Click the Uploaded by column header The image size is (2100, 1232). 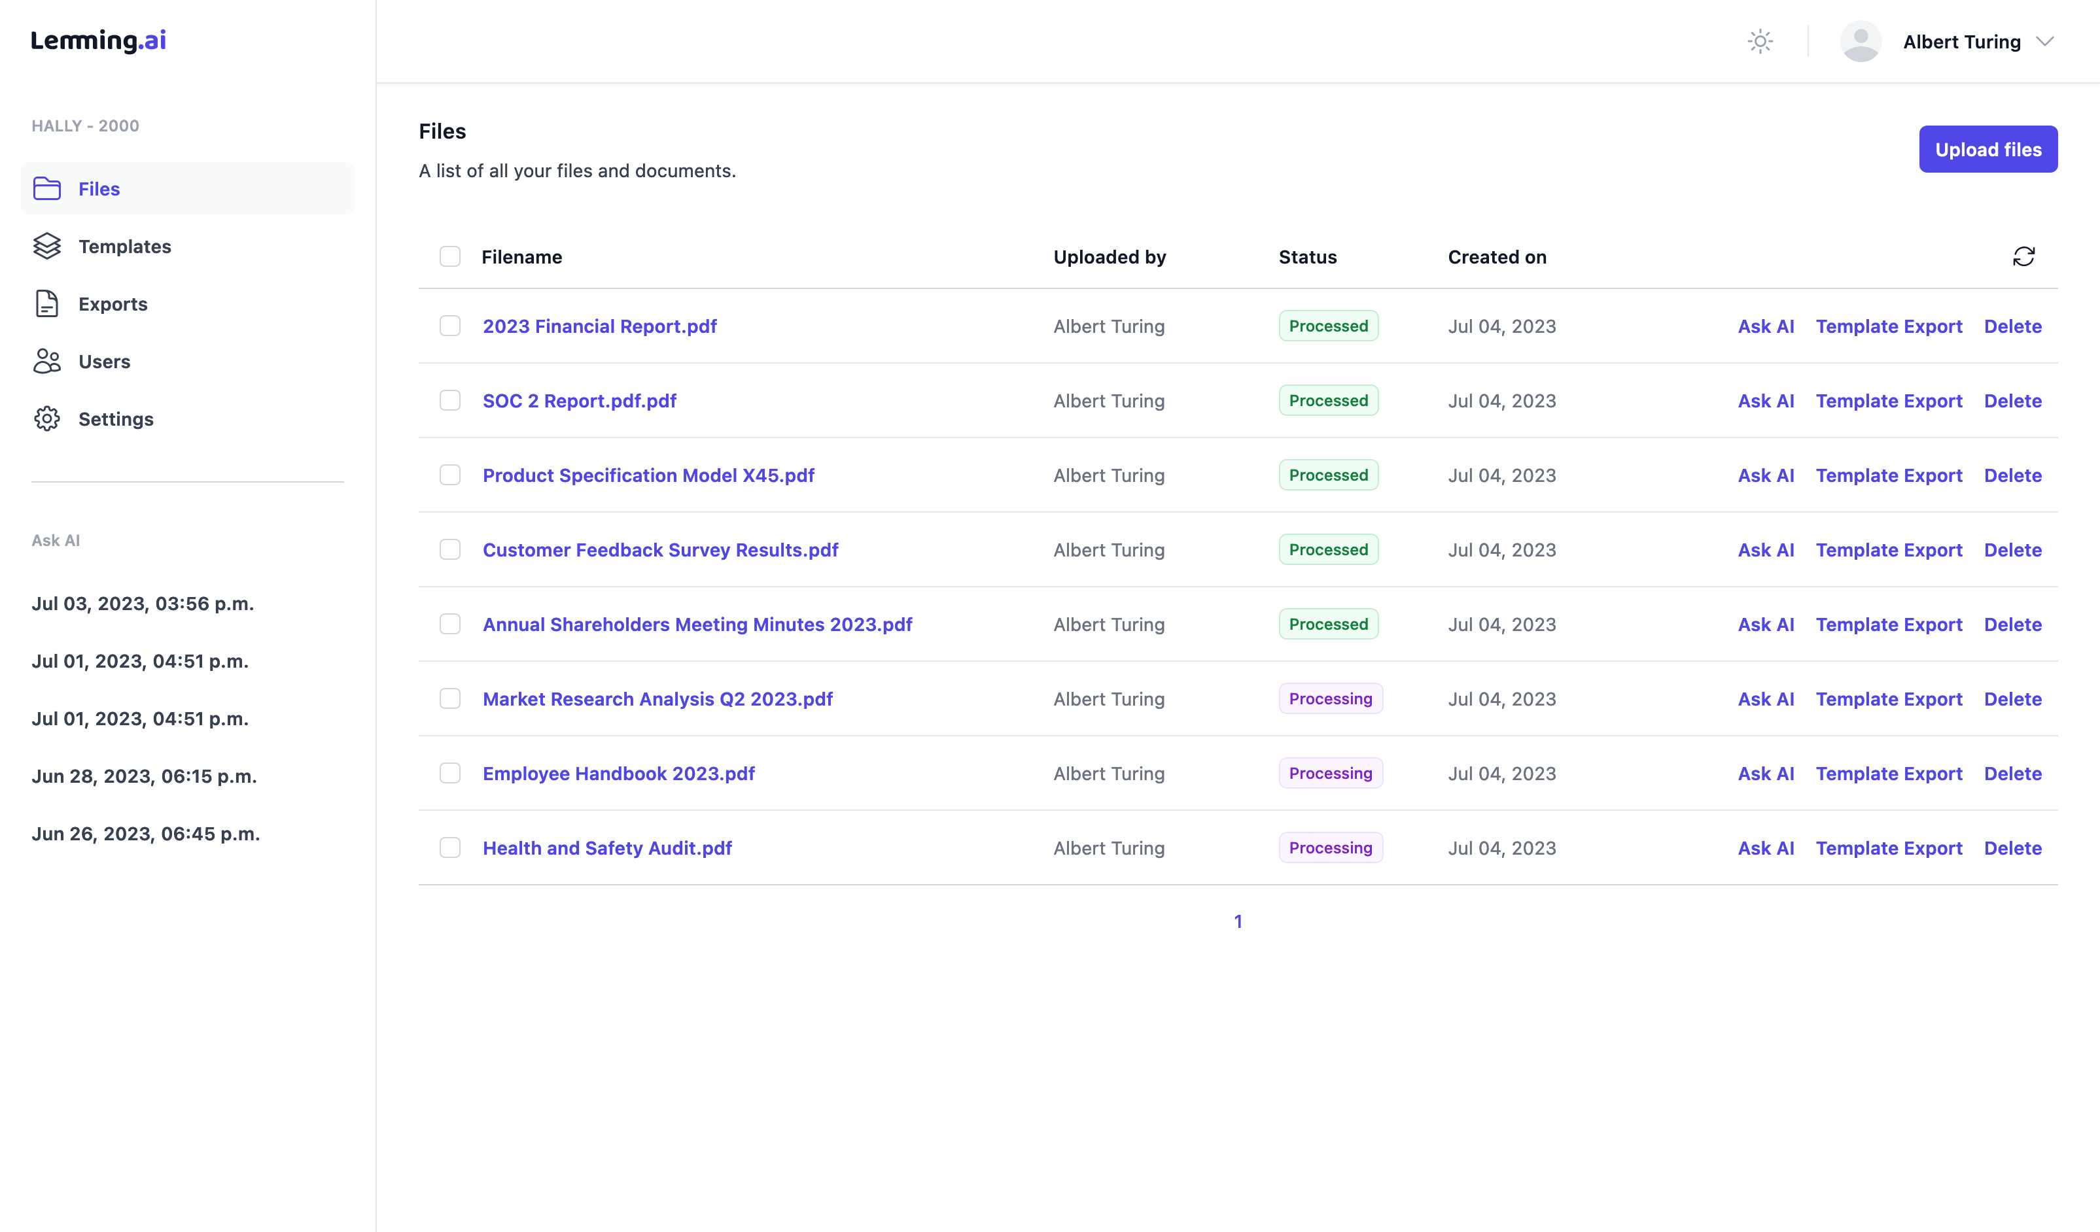pyautogui.click(x=1109, y=256)
